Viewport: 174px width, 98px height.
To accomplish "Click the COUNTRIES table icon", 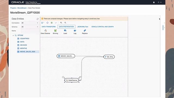I will click(x=18, y=39).
